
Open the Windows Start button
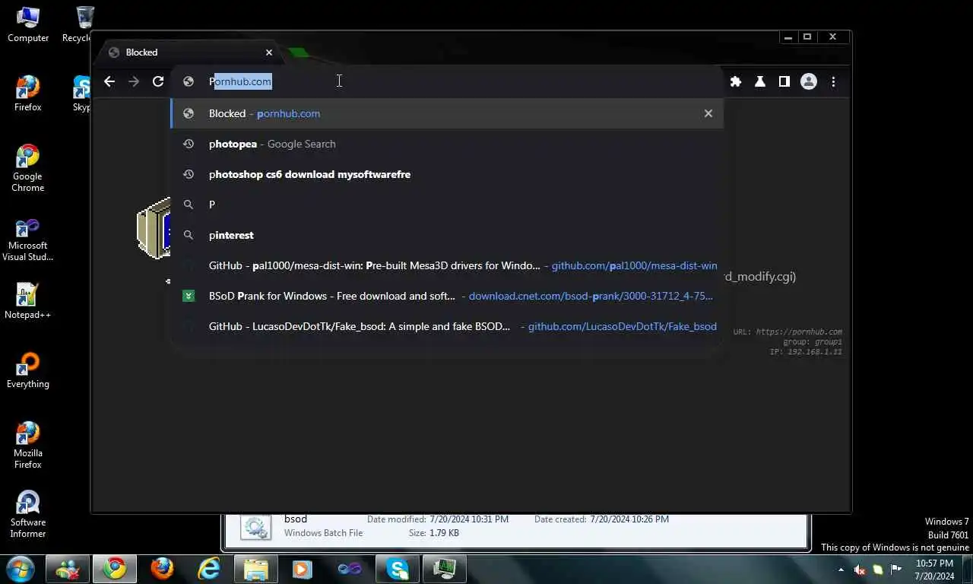(x=21, y=569)
